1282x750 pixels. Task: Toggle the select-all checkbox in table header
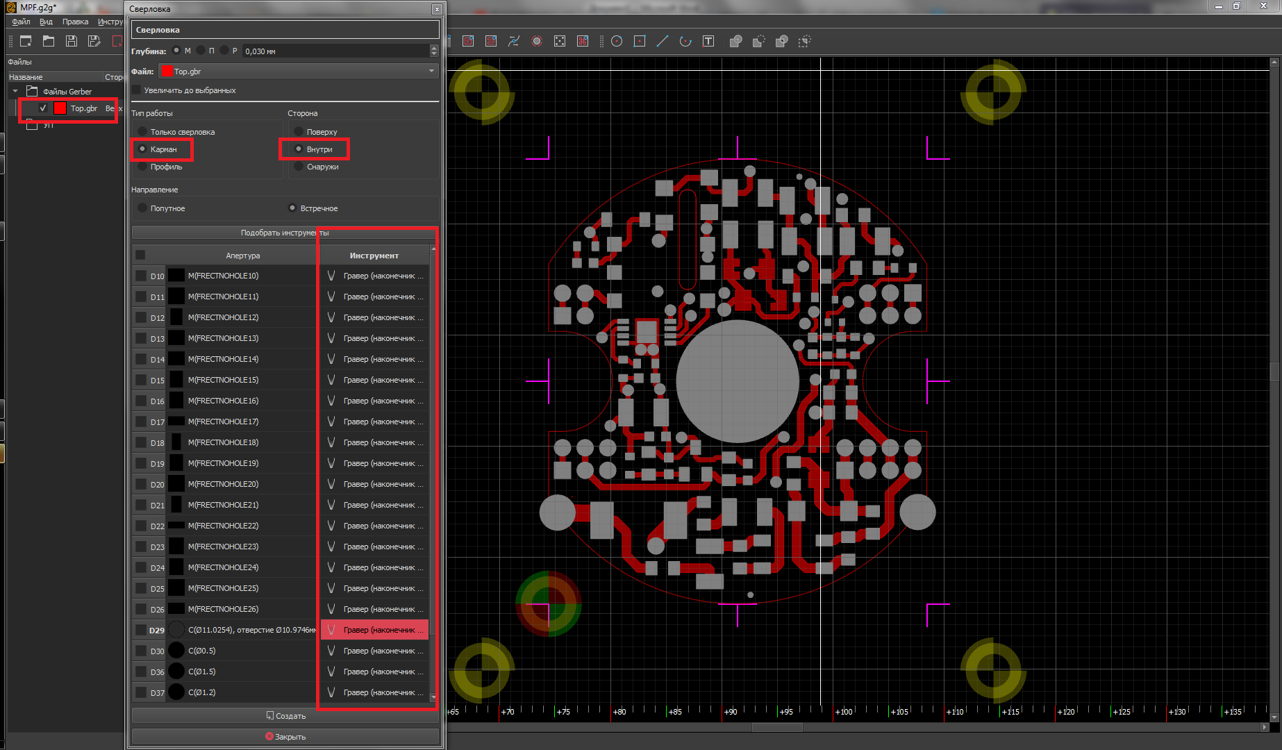(140, 255)
